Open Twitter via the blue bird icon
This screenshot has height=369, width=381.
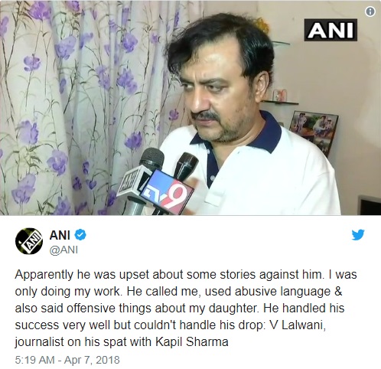tap(358, 235)
